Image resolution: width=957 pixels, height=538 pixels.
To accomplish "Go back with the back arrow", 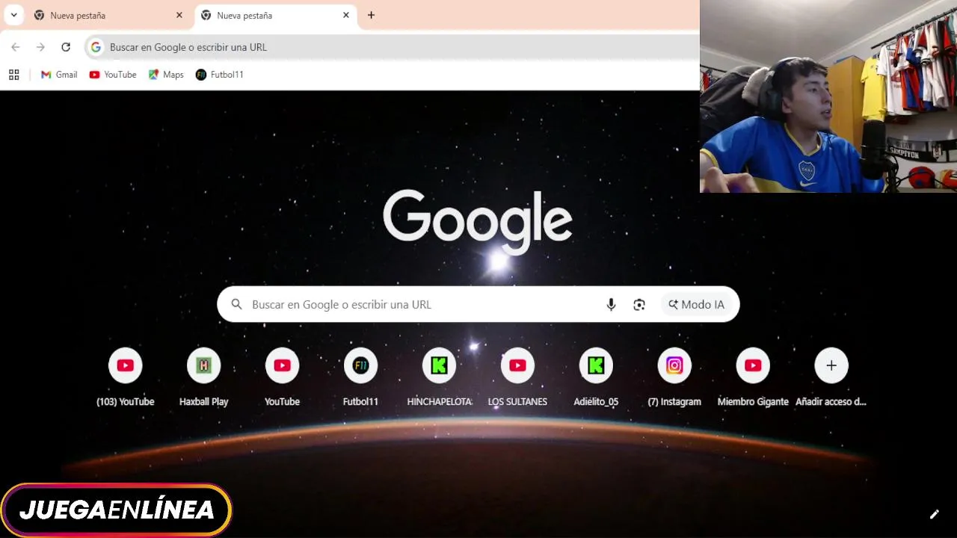I will coord(16,47).
